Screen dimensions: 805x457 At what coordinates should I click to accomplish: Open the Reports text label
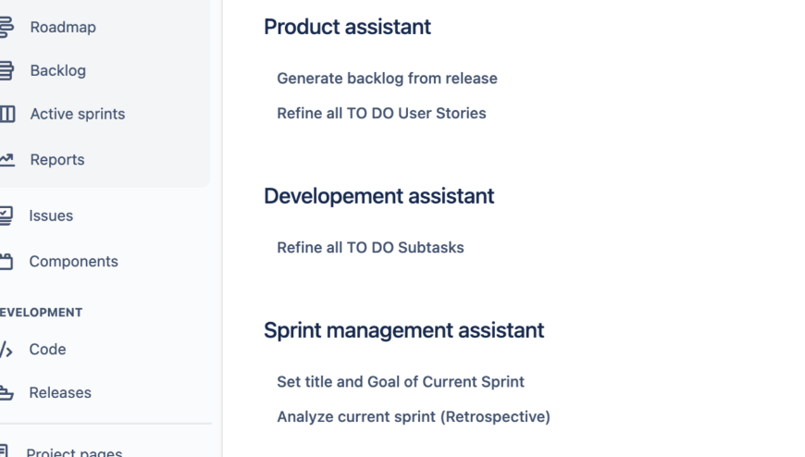(57, 159)
